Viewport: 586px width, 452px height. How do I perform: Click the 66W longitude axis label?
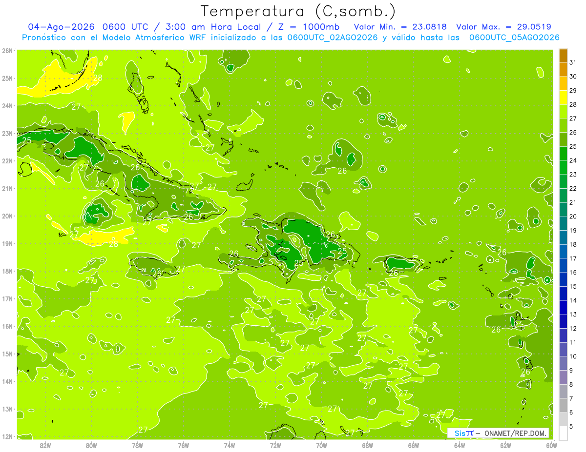pyautogui.click(x=413, y=446)
